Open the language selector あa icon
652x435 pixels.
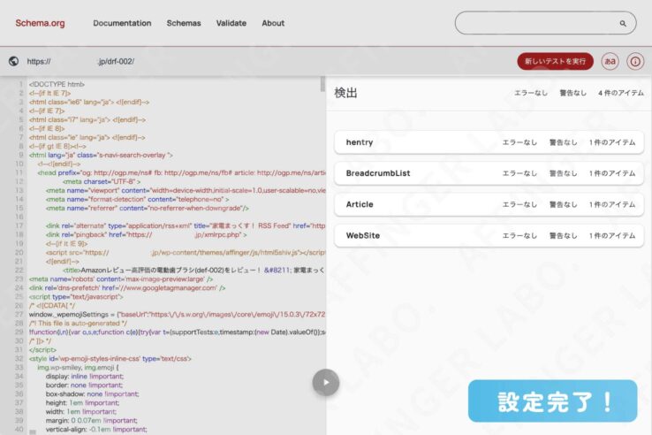pos(610,61)
